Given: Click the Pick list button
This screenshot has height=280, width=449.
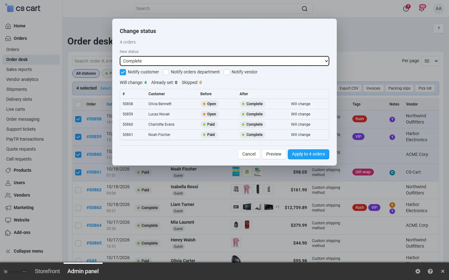Looking at the screenshot, I should tap(425, 88).
